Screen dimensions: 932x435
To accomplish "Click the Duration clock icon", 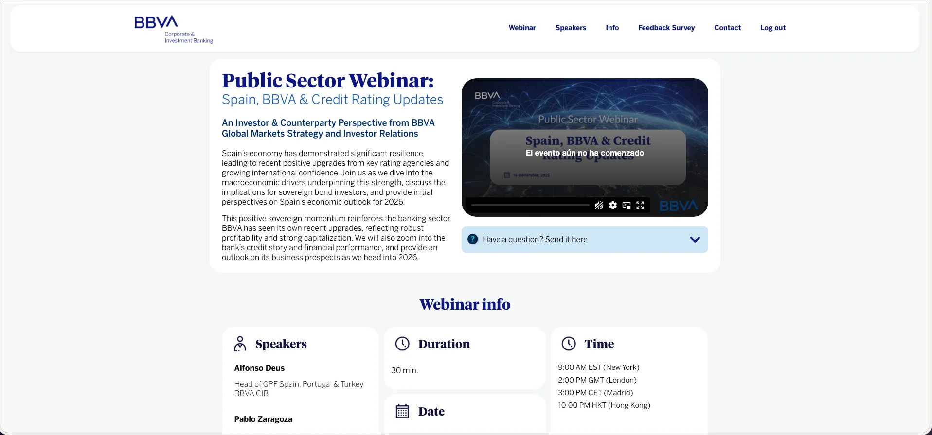I will 402,344.
